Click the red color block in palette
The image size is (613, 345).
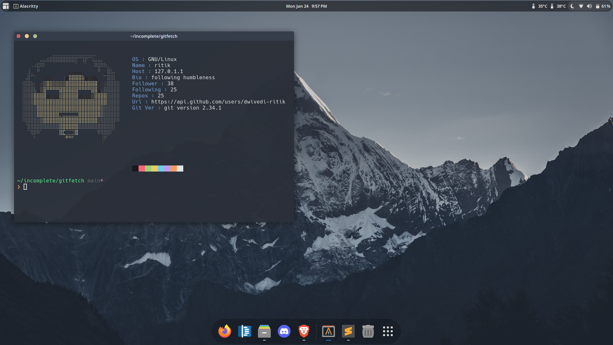pyautogui.click(x=141, y=168)
